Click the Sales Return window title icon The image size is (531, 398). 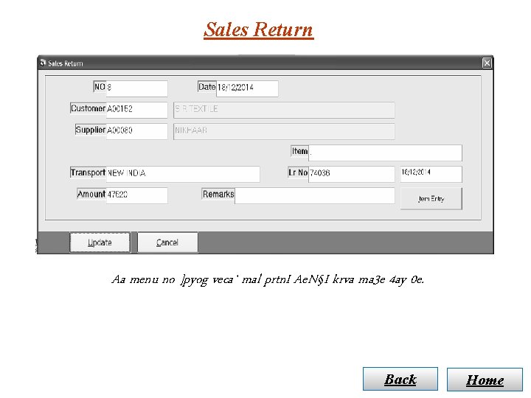[43, 63]
